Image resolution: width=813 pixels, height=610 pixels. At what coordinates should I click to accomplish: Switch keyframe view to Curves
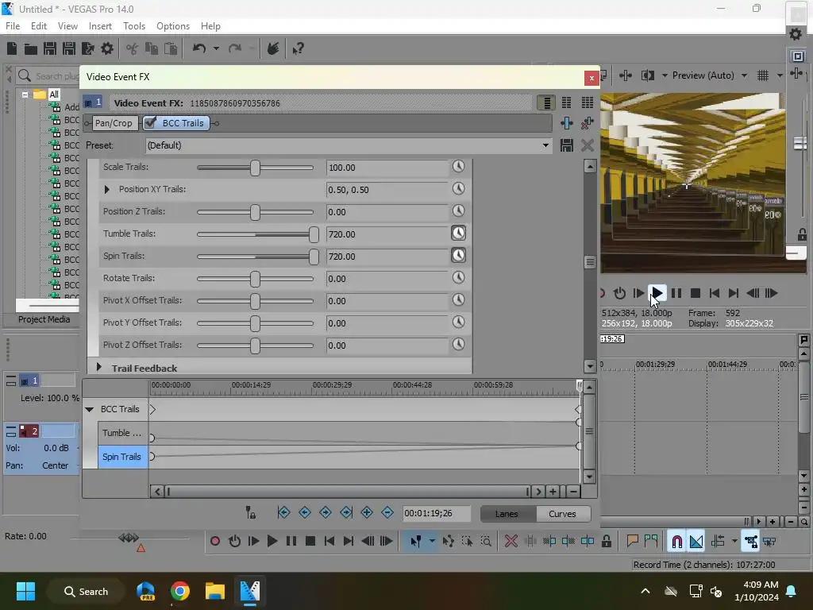[562, 514]
